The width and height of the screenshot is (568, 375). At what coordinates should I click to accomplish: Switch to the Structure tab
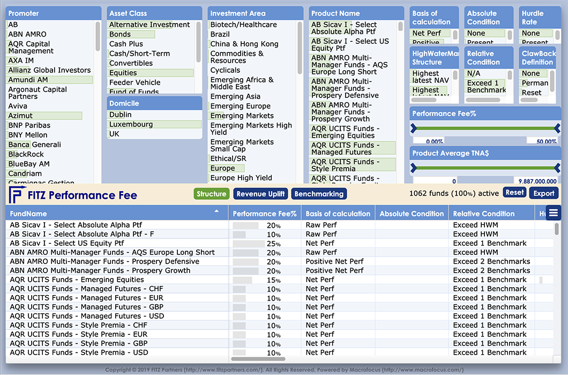(211, 194)
